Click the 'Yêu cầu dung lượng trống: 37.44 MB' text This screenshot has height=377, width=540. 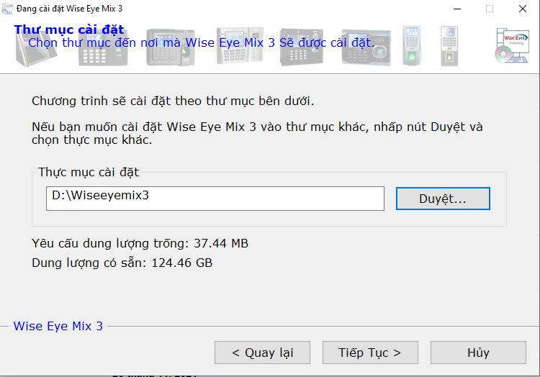coord(140,243)
